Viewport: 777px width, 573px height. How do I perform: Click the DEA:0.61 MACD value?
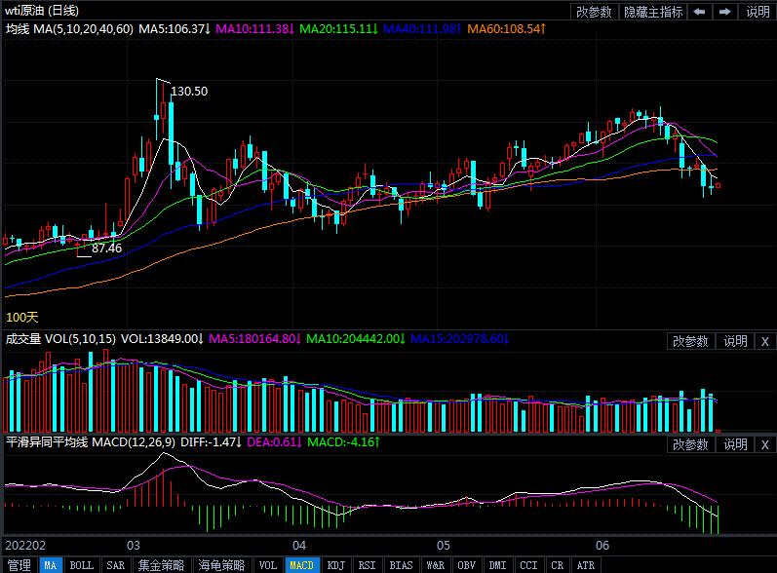pyautogui.click(x=274, y=441)
